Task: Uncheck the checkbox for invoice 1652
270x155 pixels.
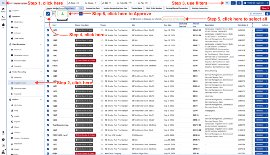Action: pos(48,30)
